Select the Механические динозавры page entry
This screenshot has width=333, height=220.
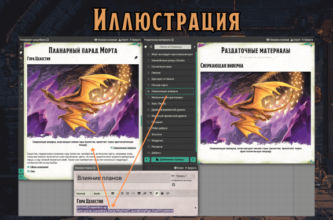(170, 97)
